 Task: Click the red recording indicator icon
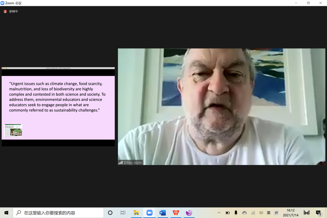(5, 11)
